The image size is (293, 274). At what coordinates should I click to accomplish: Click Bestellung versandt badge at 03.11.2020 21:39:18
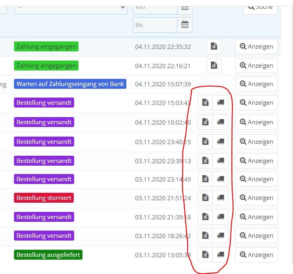(x=44, y=217)
